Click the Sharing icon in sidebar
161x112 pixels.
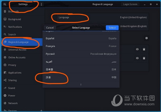tap(5, 80)
